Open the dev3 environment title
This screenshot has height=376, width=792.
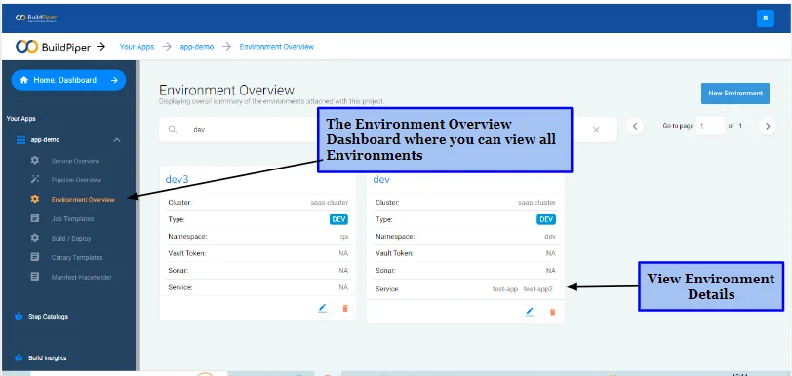coord(177,179)
